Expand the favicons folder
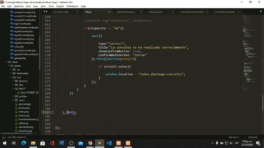The width and height of the screenshot is (264, 148). [13, 81]
